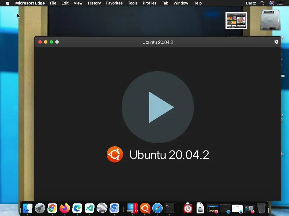The width and height of the screenshot is (289, 216).
Task: Click the Ubuntu VM icon in the Dock
Action: click(x=145, y=208)
